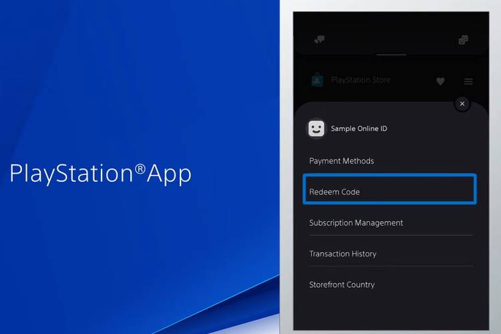This screenshot has height=334, width=501.
Task: Open the Storefront Country setting
Action: pyautogui.click(x=342, y=285)
